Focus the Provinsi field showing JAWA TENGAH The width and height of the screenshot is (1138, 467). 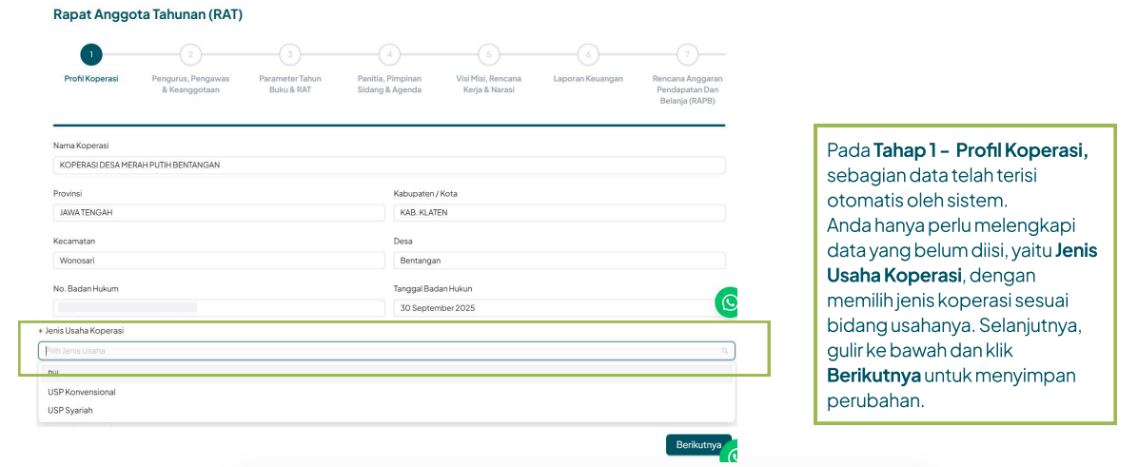[x=218, y=212]
